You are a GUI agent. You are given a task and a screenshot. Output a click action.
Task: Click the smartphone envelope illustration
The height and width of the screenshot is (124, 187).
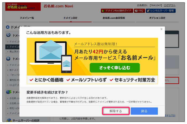point(67,64)
